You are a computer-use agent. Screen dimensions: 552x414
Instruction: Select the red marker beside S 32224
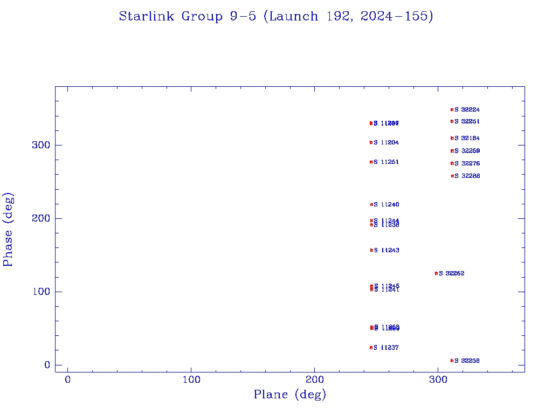(452, 110)
